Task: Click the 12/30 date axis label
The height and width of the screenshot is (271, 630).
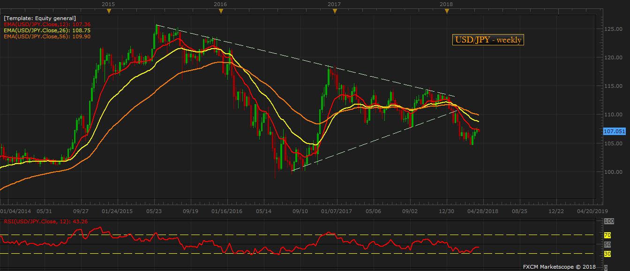Action: pyautogui.click(x=447, y=211)
